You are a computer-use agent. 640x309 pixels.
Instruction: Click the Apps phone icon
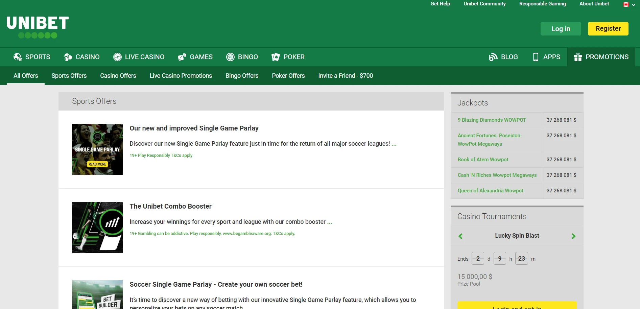(536, 57)
